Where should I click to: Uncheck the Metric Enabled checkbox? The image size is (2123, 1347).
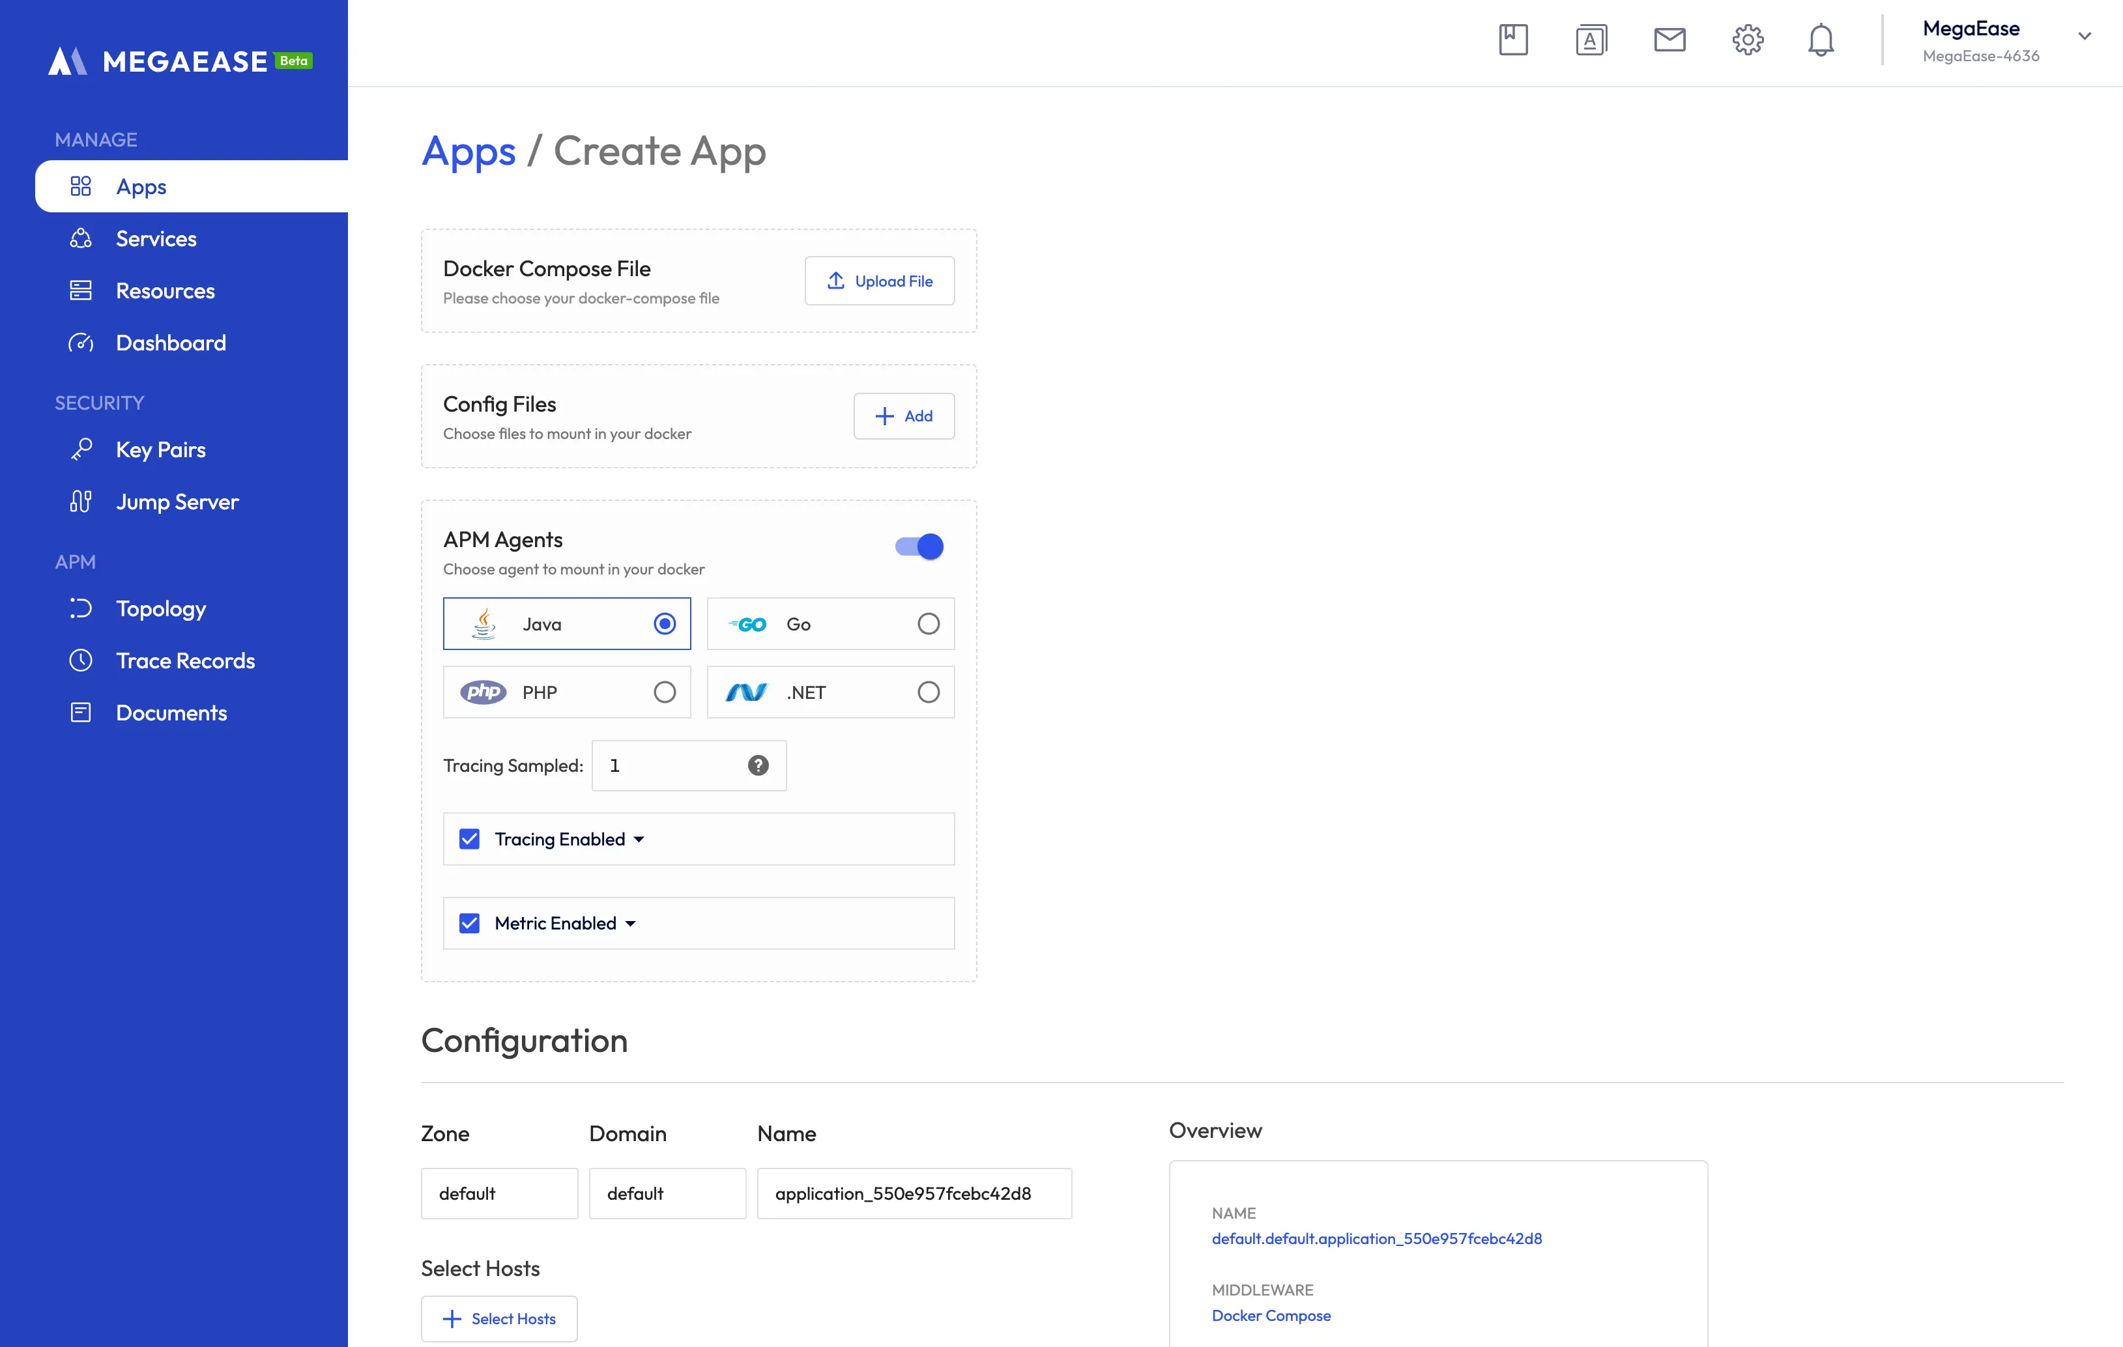pyautogui.click(x=469, y=923)
